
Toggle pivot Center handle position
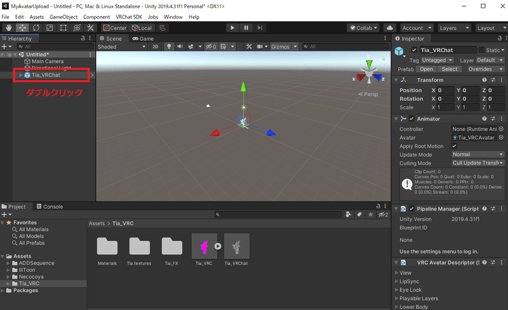click(115, 28)
